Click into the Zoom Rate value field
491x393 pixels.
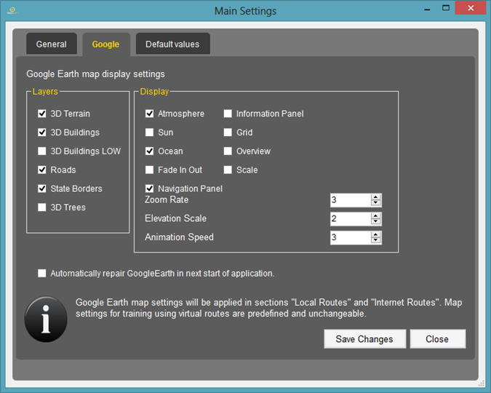(x=351, y=200)
